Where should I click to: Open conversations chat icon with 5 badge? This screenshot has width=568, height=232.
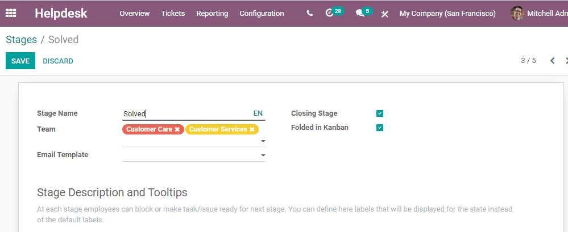(360, 14)
